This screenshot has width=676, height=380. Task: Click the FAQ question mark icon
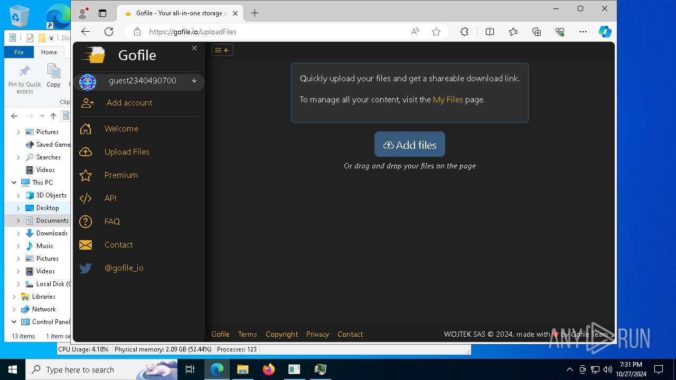point(86,222)
